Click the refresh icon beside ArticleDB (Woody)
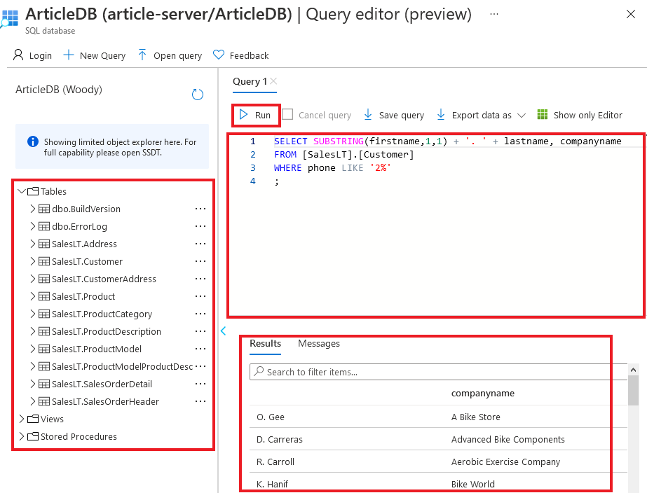The height and width of the screenshot is (493, 647). point(198,95)
